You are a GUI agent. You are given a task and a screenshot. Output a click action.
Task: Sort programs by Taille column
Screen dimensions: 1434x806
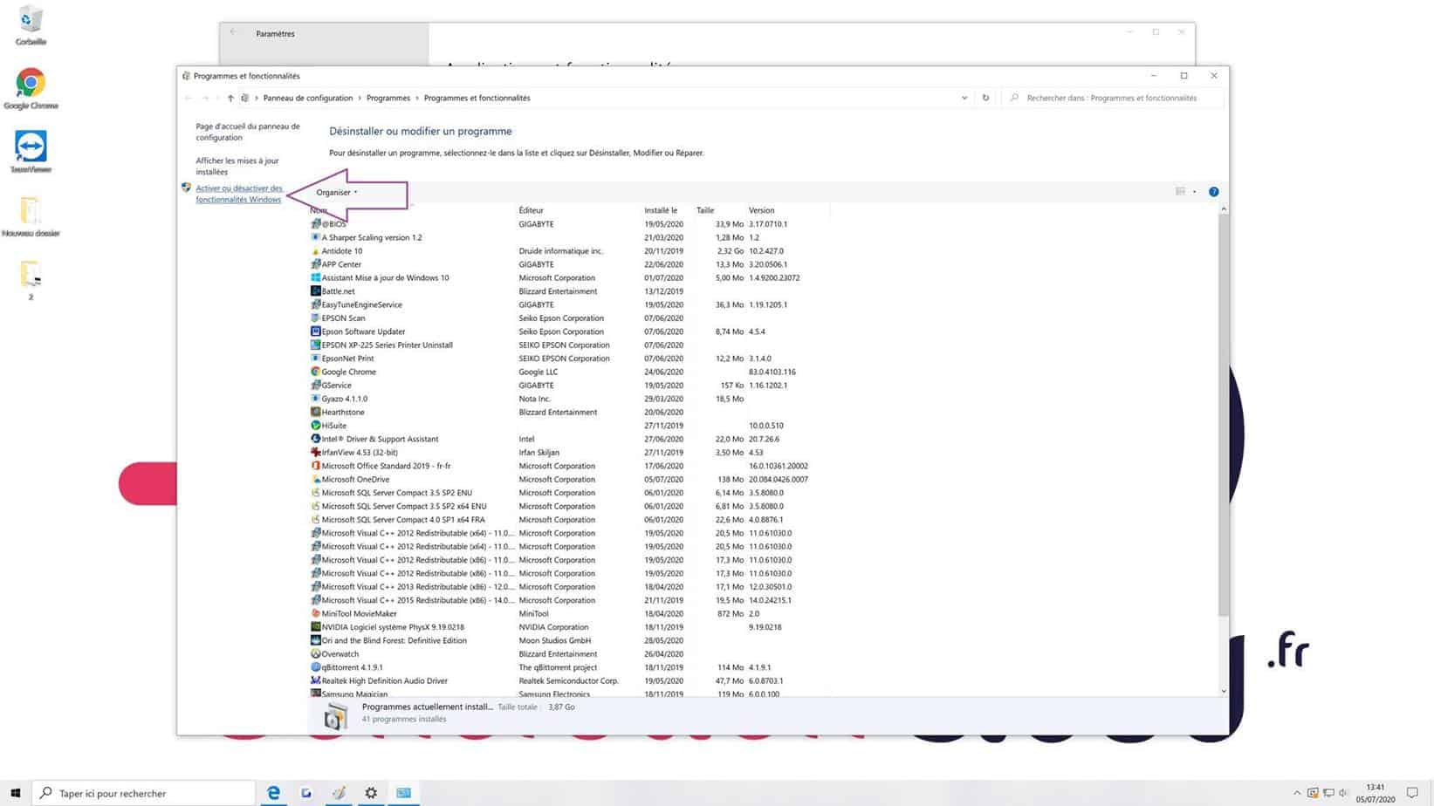click(705, 210)
